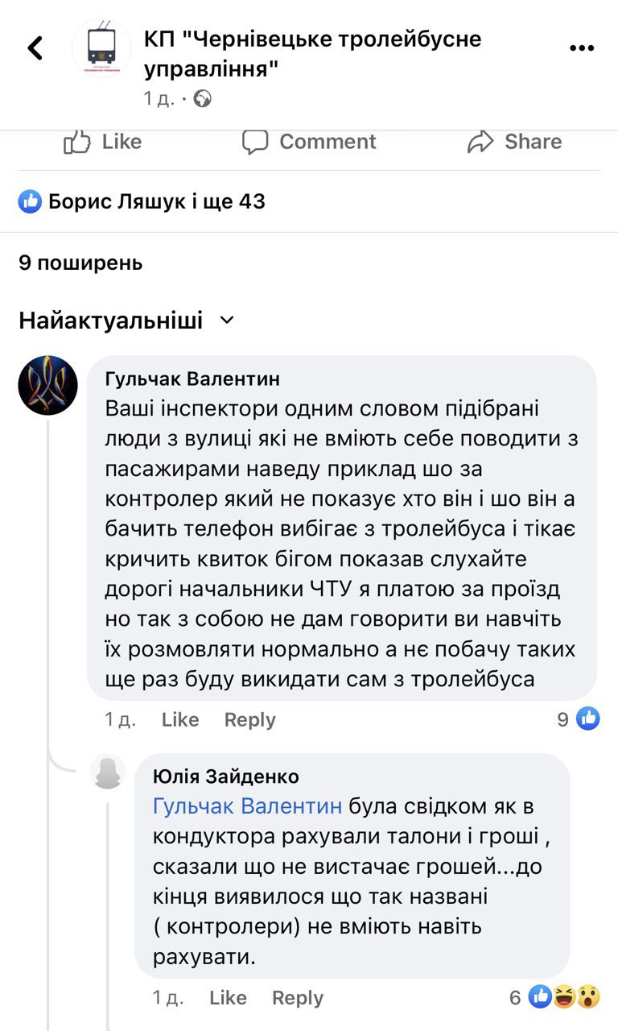The width and height of the screenshot is (618, 1031).
Task: Open the 9 поширень shares list
Action: tap(80, 263)
